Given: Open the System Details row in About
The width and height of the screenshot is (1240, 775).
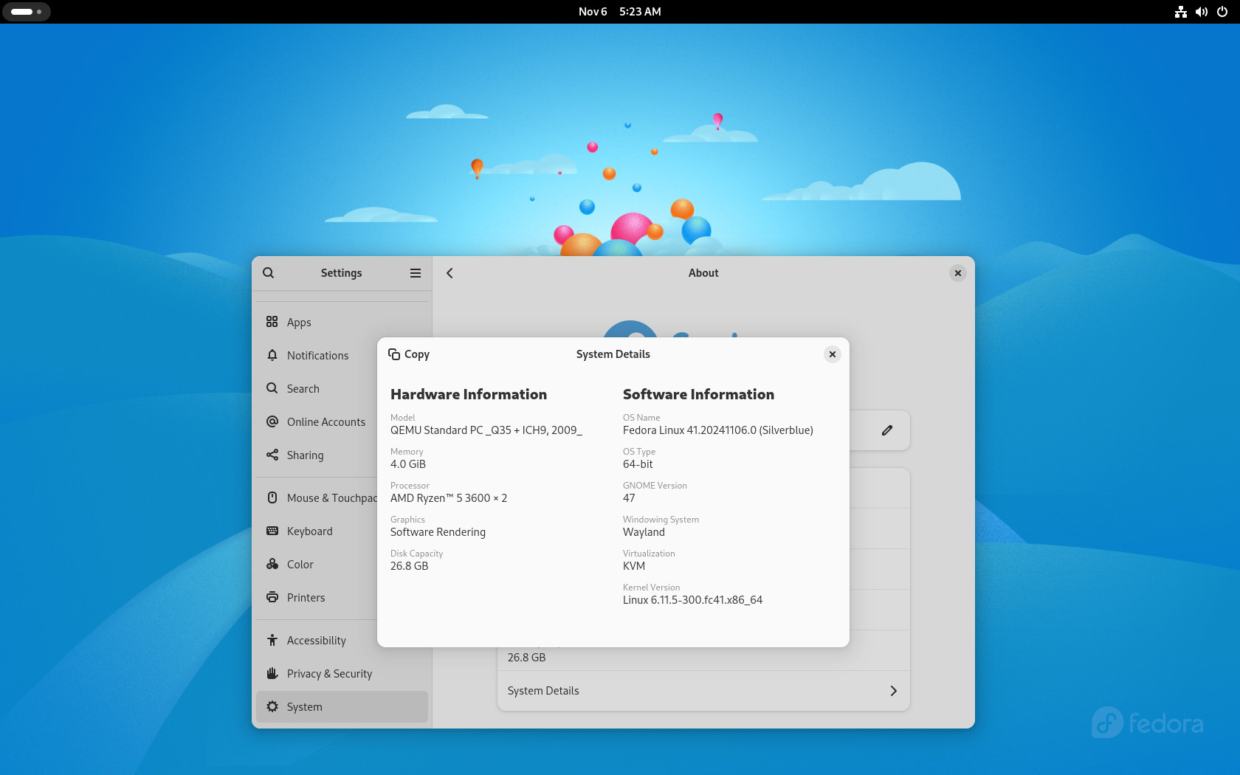Looking at the screenshot, I should (703, 691).
